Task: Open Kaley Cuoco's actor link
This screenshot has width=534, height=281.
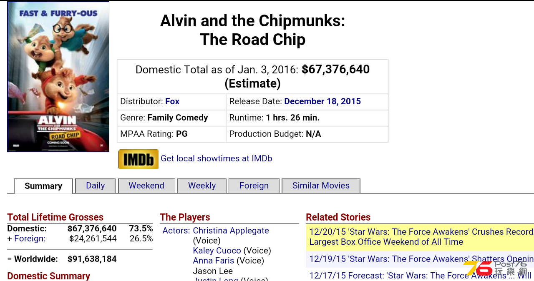Action: 217,251
